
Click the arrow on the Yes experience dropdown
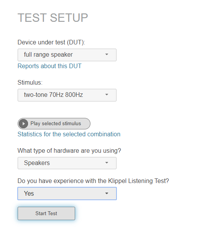(107, 193)
